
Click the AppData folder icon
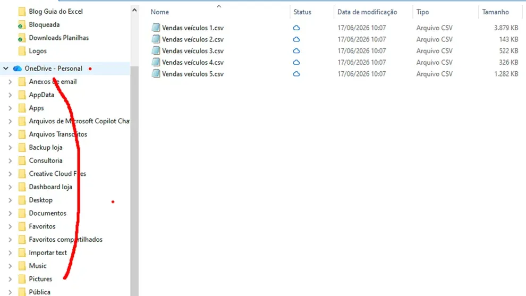pos(22,95)
